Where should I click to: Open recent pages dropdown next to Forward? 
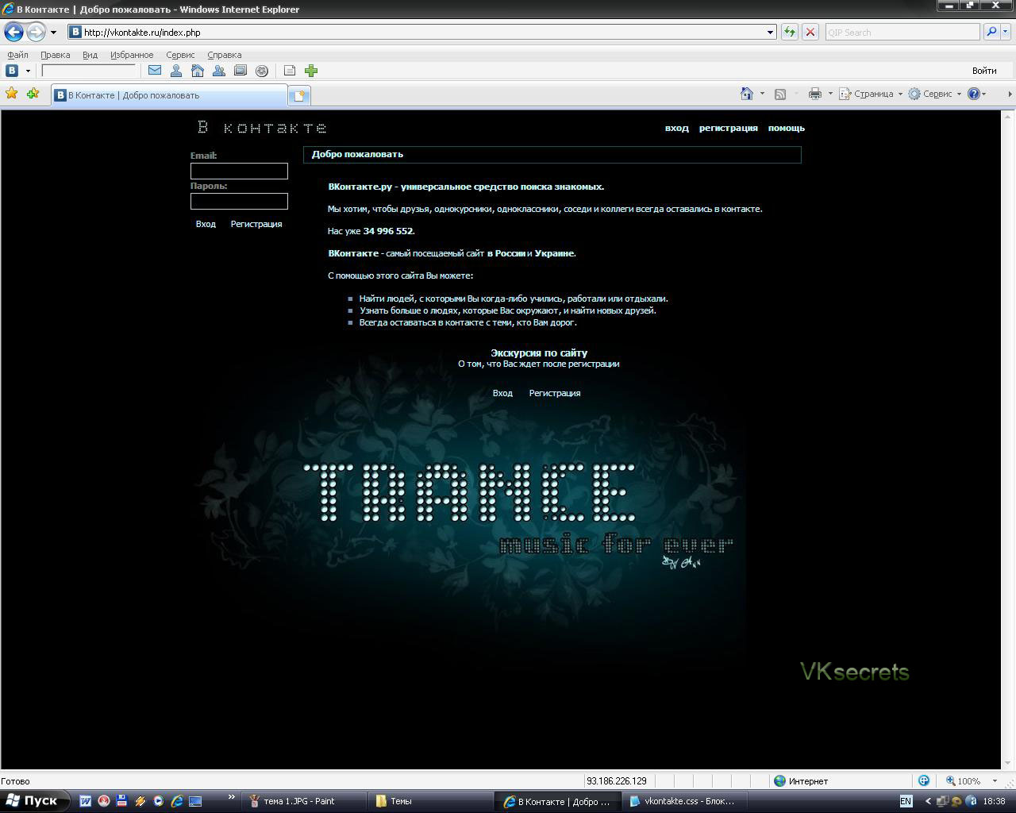click(x=53, y=33)
